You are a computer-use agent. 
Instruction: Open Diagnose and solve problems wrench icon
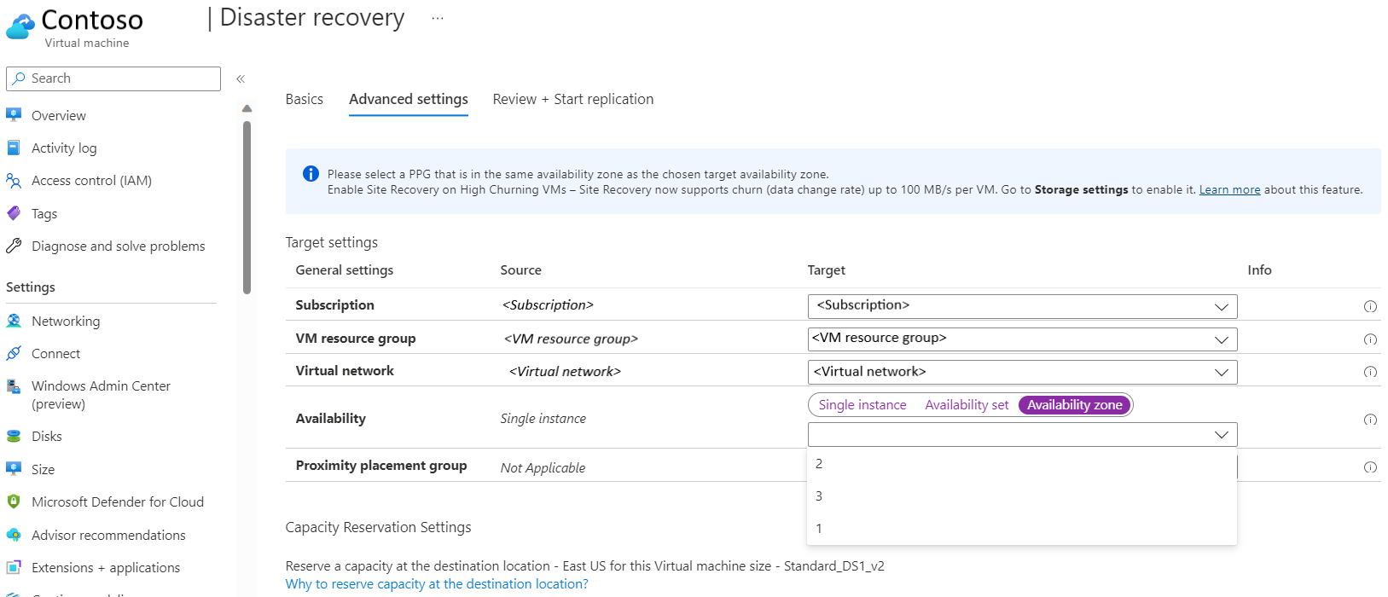point(14,246)
